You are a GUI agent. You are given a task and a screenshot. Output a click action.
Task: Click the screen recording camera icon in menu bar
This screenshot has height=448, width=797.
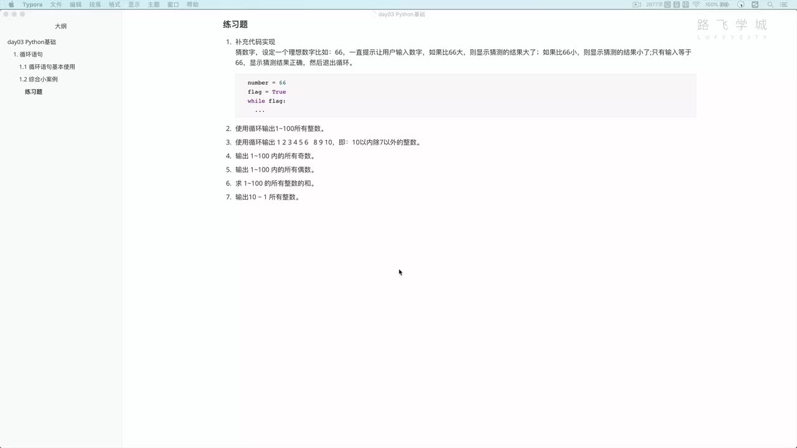[x=637, y=4]
